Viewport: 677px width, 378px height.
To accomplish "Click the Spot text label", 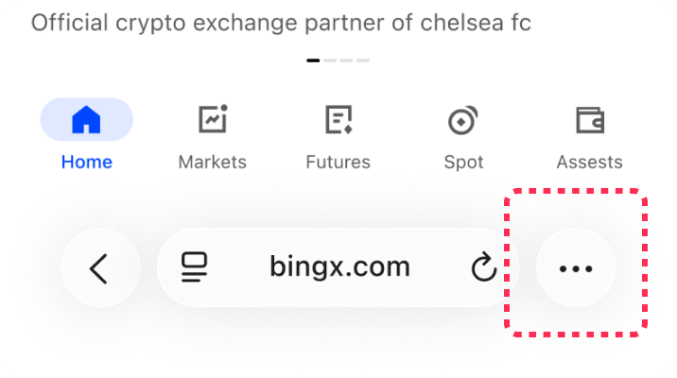I will [x=463, y=162].
